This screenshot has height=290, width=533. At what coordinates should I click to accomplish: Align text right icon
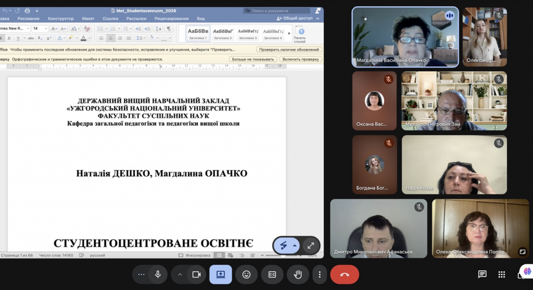coord(120,38)
